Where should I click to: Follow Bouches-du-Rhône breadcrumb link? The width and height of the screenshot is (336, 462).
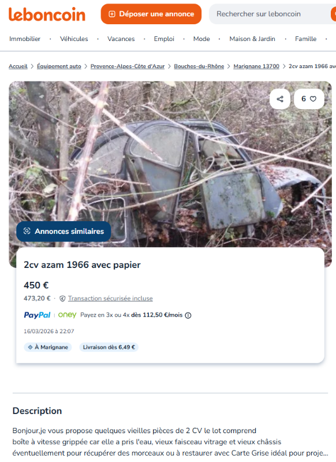point(199,66)
